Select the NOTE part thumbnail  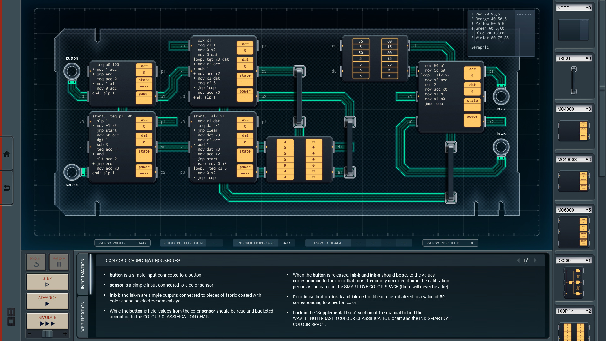pos(573,30)
